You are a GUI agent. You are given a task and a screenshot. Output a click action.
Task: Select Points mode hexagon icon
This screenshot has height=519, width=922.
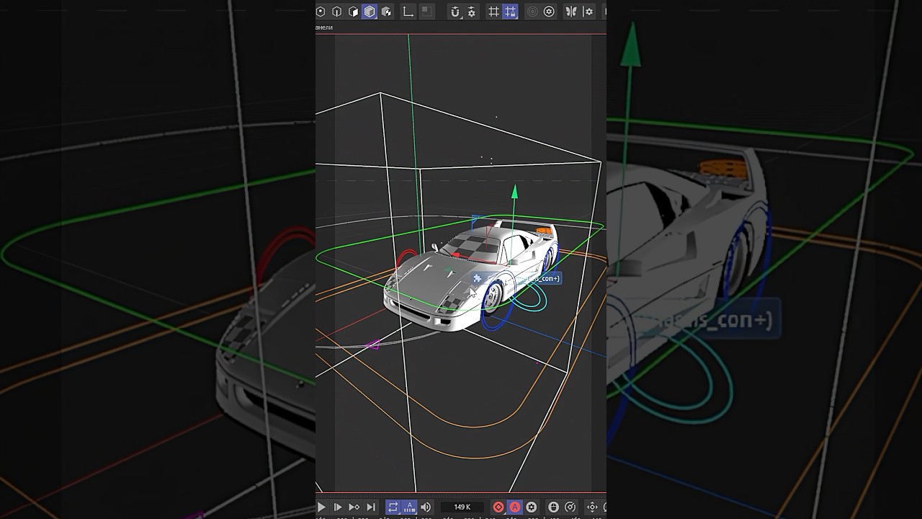[x=321, y=12]
